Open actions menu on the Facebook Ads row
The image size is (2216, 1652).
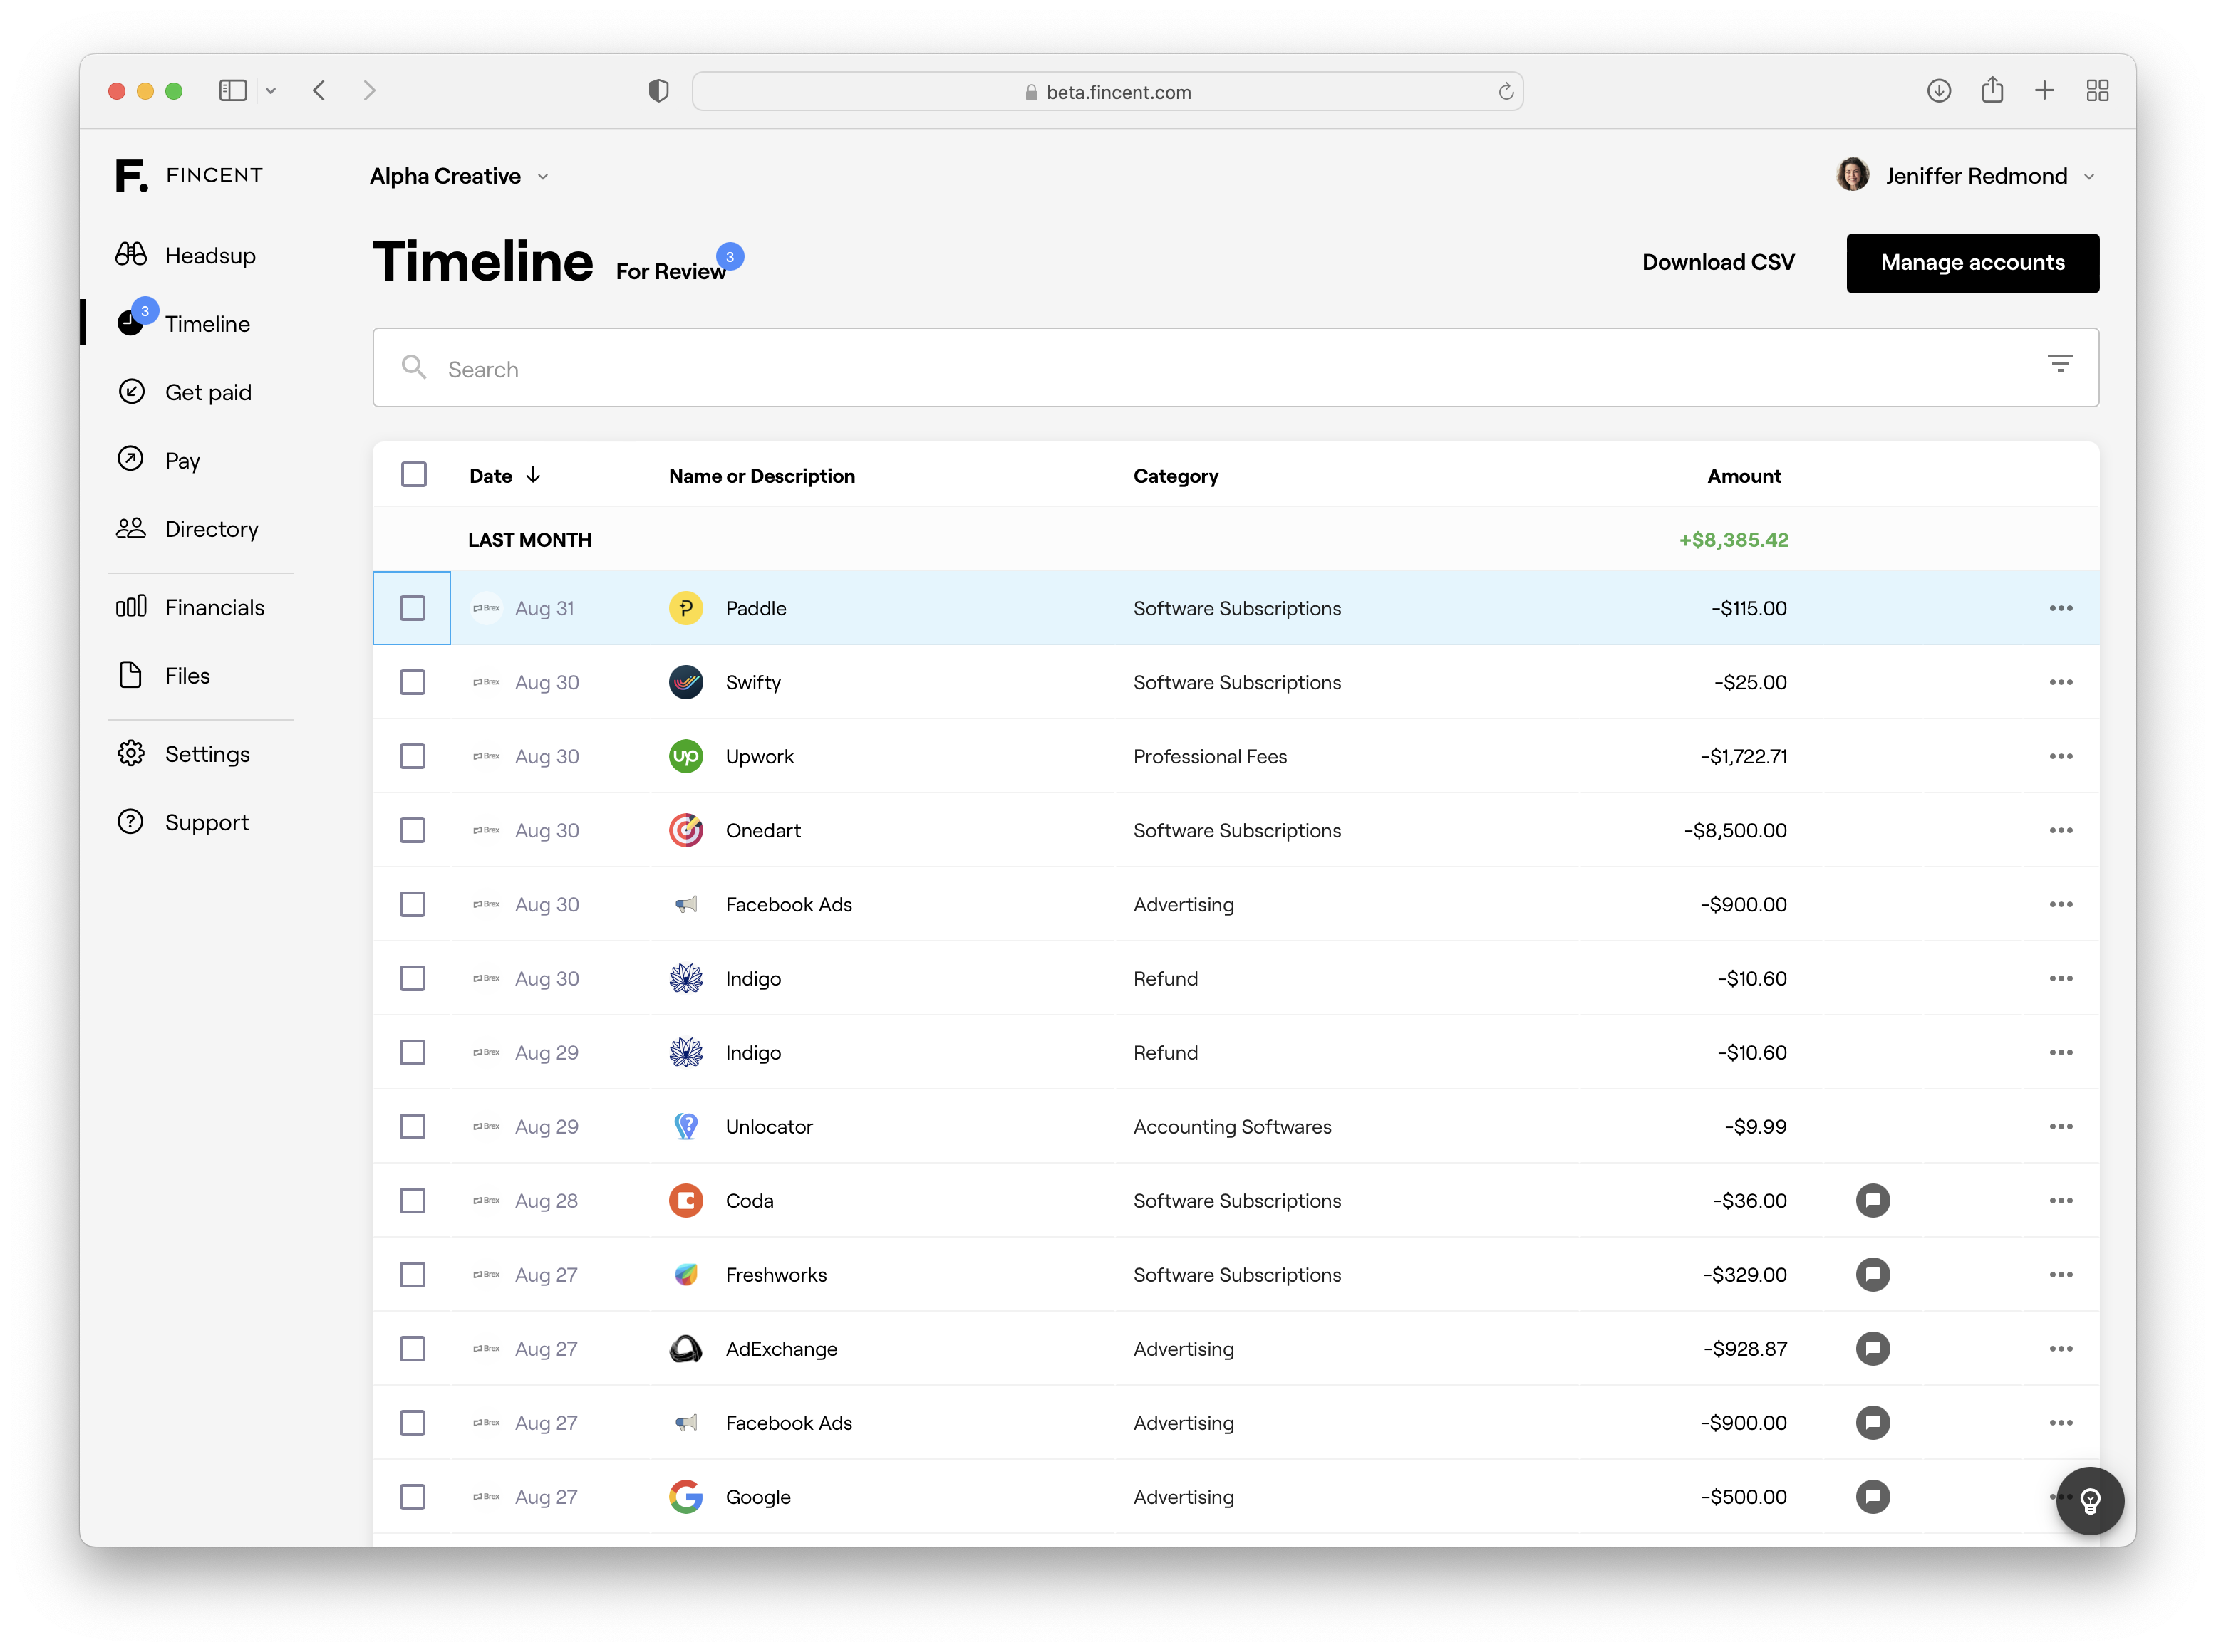pyautogui.click(x=2061, y=904)
